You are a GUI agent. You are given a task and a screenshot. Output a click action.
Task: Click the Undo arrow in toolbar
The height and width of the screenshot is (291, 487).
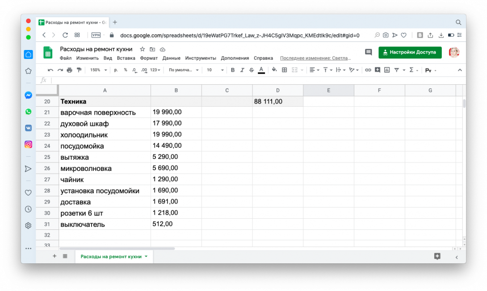pyautogui.click(x=50, y=70)
